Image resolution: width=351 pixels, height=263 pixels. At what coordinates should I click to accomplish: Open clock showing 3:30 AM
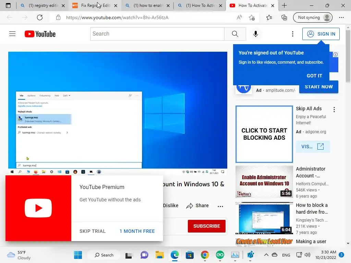326,255
